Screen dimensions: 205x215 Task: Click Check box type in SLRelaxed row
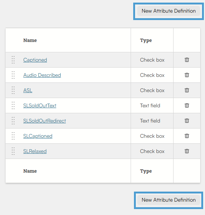[x=152, y=151]
